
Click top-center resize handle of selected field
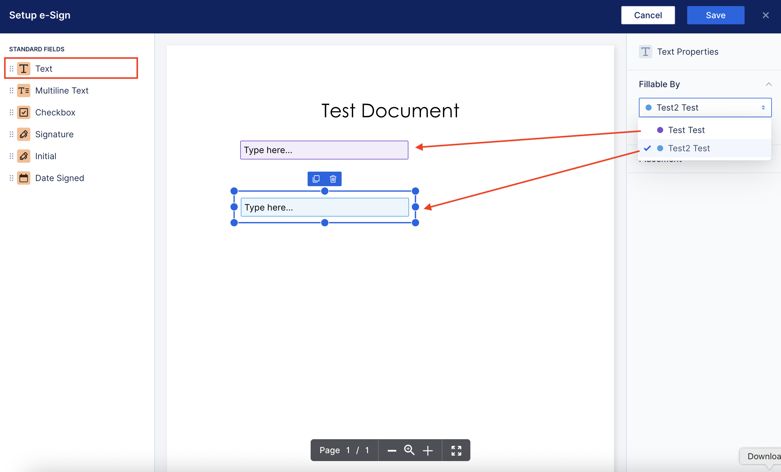(x=325, y=191)
